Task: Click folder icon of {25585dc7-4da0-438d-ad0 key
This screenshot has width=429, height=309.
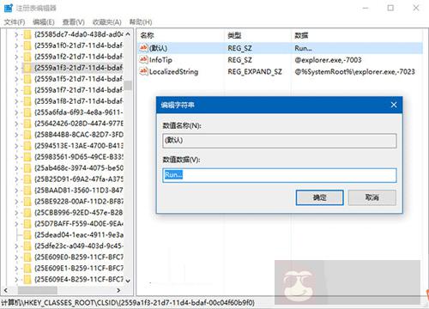Action: point(27,34)
